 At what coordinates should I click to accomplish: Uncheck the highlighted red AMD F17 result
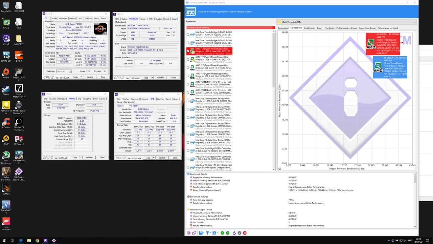pos(188,51)
